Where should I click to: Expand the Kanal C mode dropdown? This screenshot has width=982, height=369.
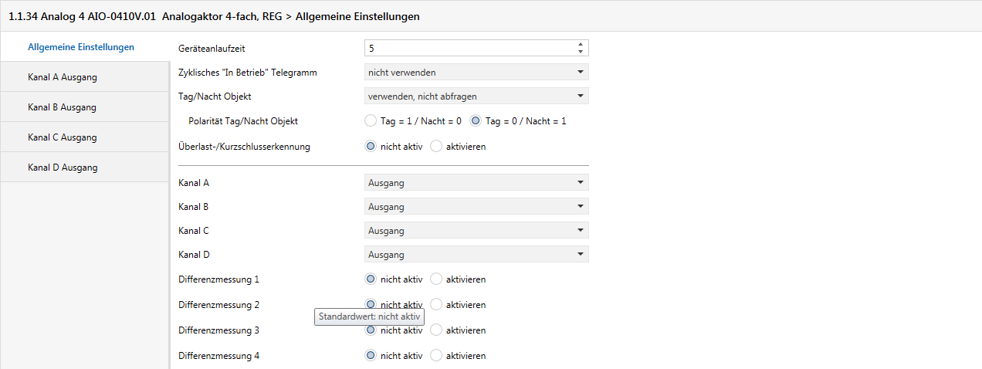[x=476, y=231]
